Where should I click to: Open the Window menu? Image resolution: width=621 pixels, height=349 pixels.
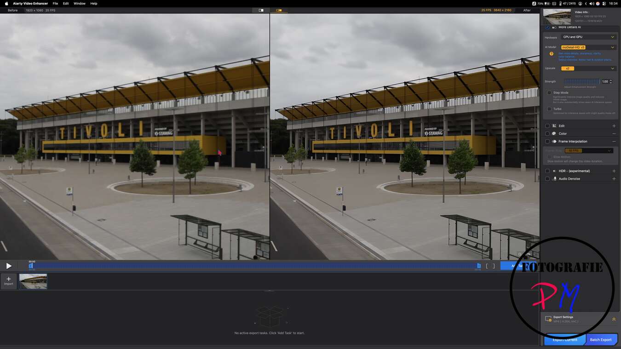pos(80,3)
